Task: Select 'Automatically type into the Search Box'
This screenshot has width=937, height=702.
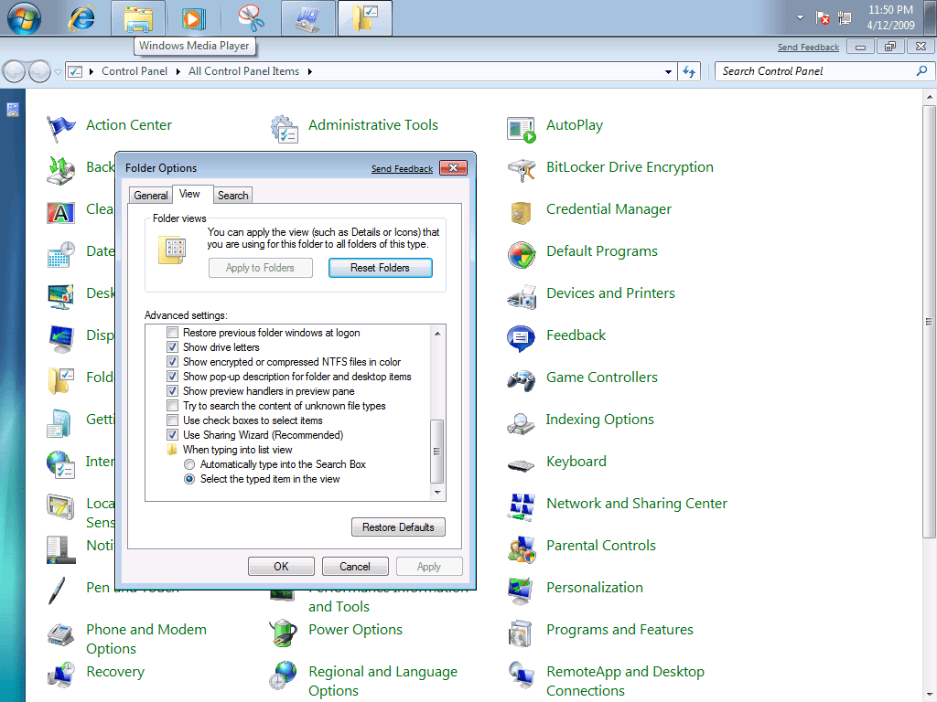Action: pos(189,463)
